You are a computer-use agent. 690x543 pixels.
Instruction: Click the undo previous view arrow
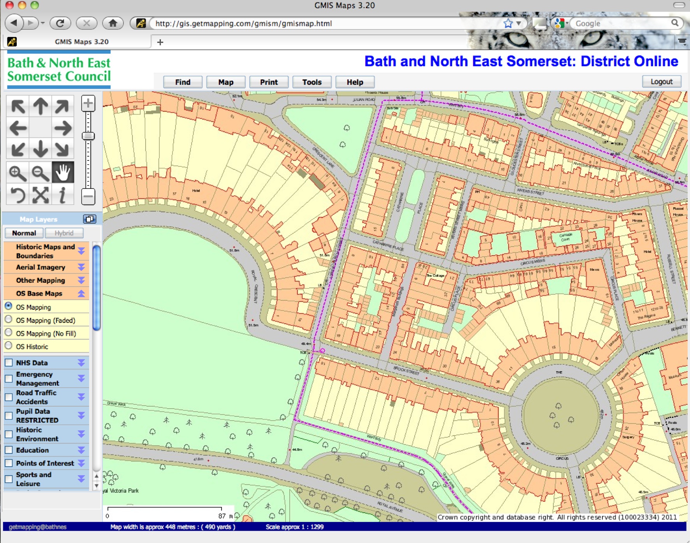(x=18, y=194)
